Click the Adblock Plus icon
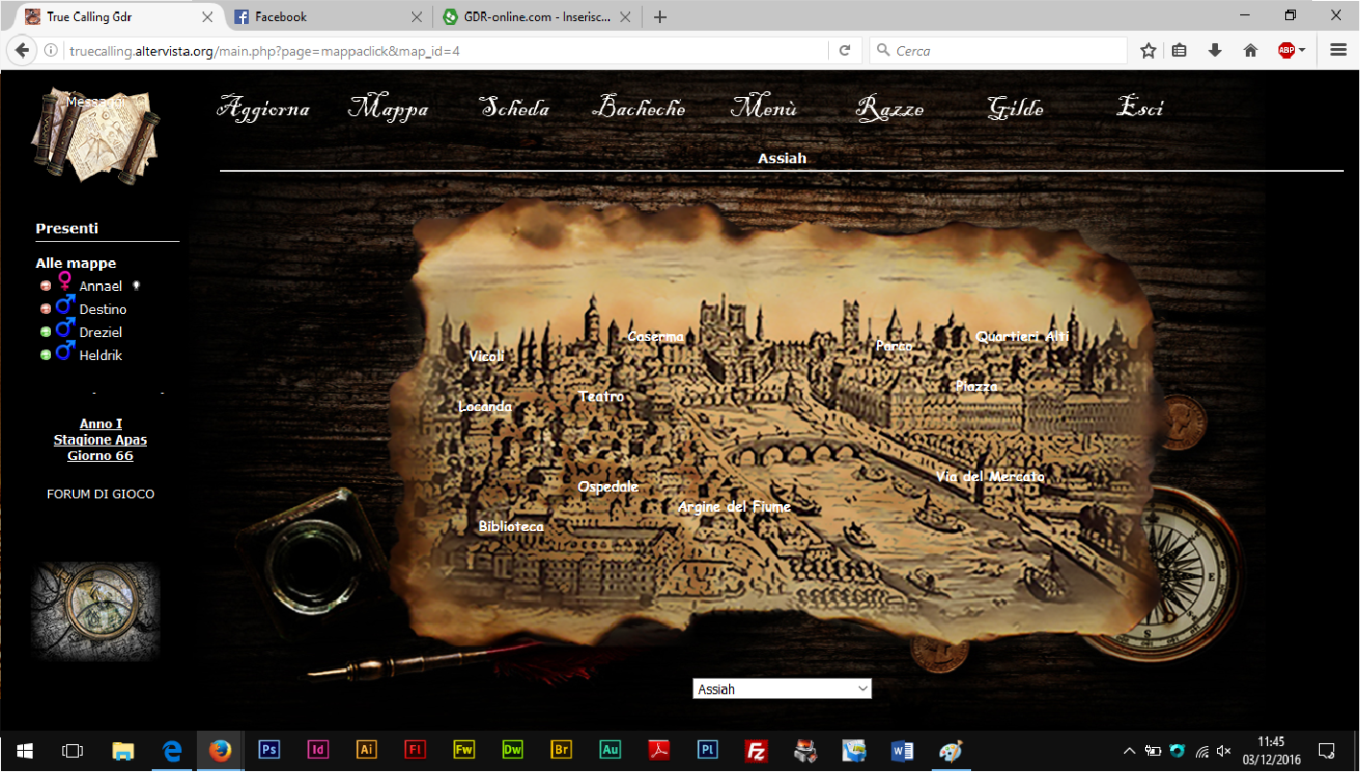Image resolution: width=1364 pixels, height=772 pixels. click(x=1286, y=51)
